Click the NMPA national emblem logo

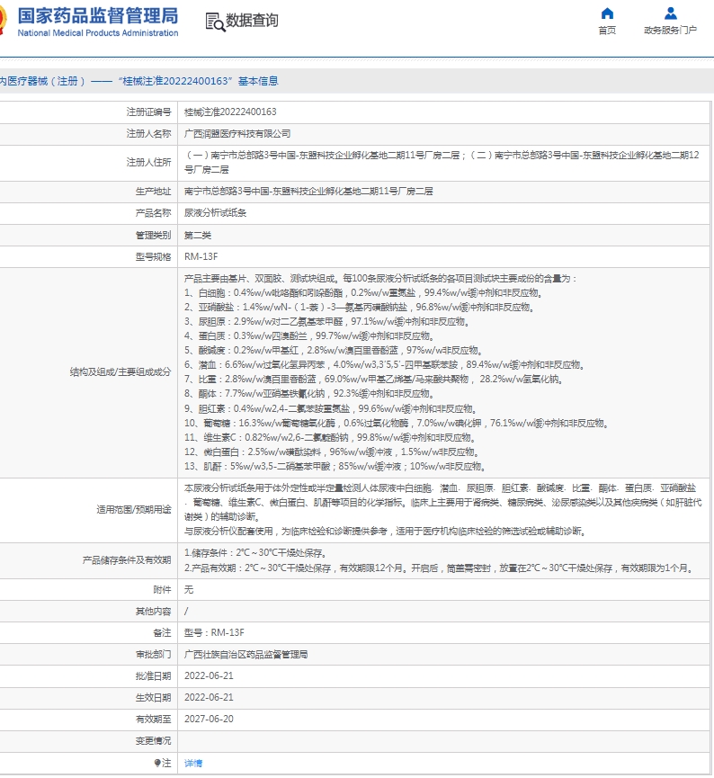[x=3, y=22]
